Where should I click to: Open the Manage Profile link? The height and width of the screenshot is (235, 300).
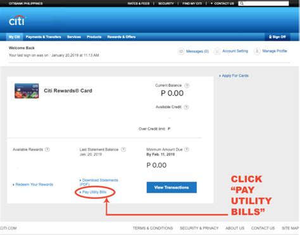click(275, 51)
